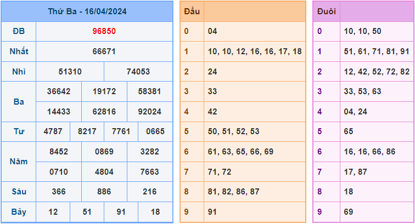Screen dimensions: 415x224
Task: Click the Đầu column header
Action: click(192, 12)
